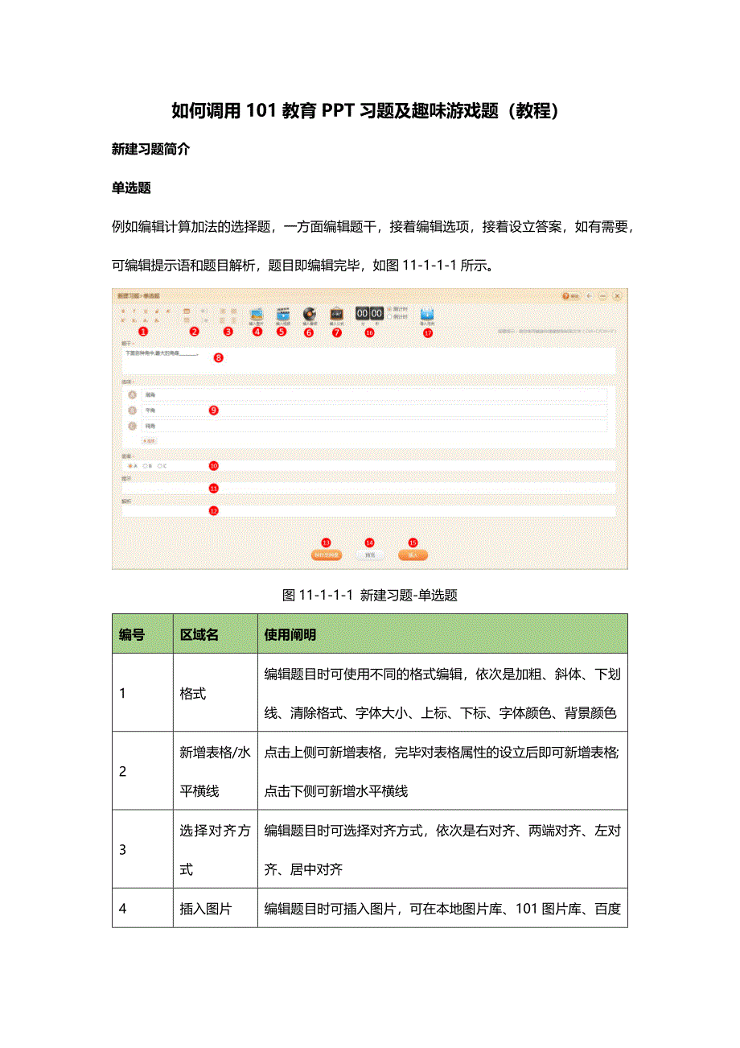Screen dimensions: 740x1048
Task: Click the 插入 insert button
Action: point(415,553)
